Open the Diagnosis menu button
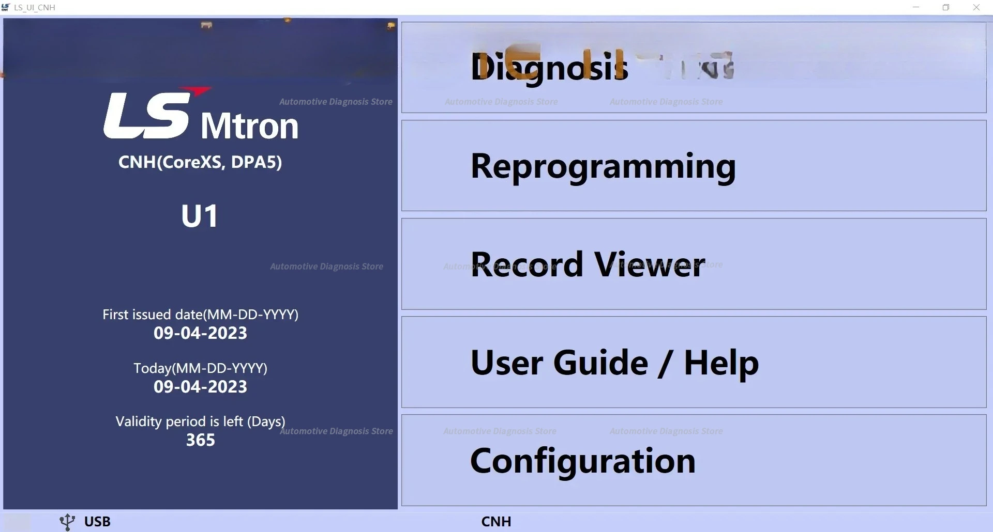This screenshot has height=532, width=993. 694,67
